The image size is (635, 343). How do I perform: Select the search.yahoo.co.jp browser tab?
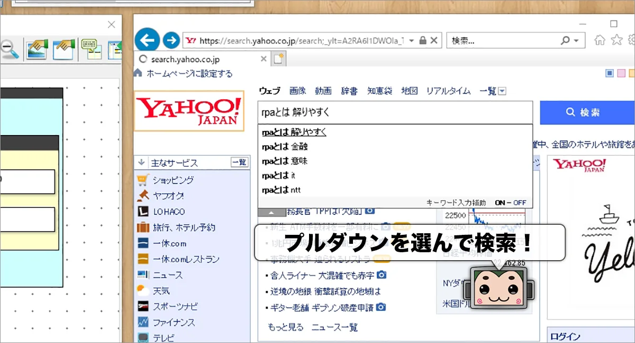(x=202, y=60)
